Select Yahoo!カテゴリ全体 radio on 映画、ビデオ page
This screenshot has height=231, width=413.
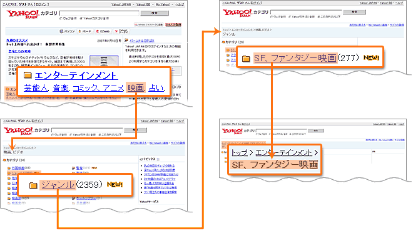pos(71,135)
